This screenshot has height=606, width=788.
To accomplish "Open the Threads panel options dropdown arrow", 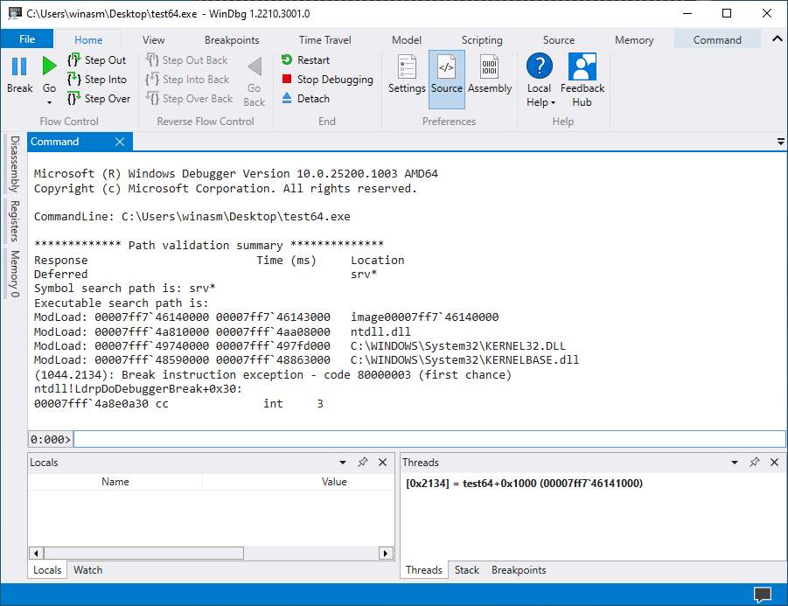I will tap(735, 463).
